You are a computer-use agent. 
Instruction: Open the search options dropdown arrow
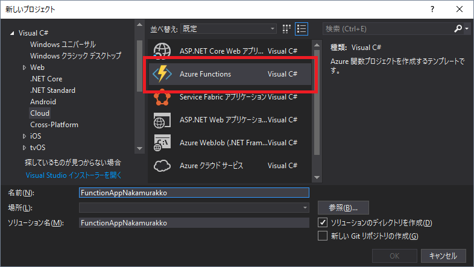pyautogui.click(x=467, y=29)
